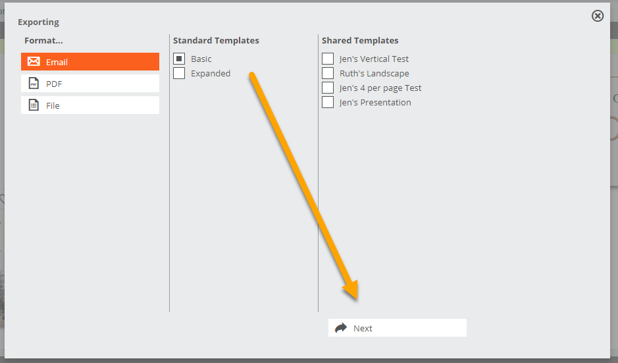Viewport: 618px width, 363px height.
Task: Click the envelope icon on the Email option
Action: click(34, 61)
